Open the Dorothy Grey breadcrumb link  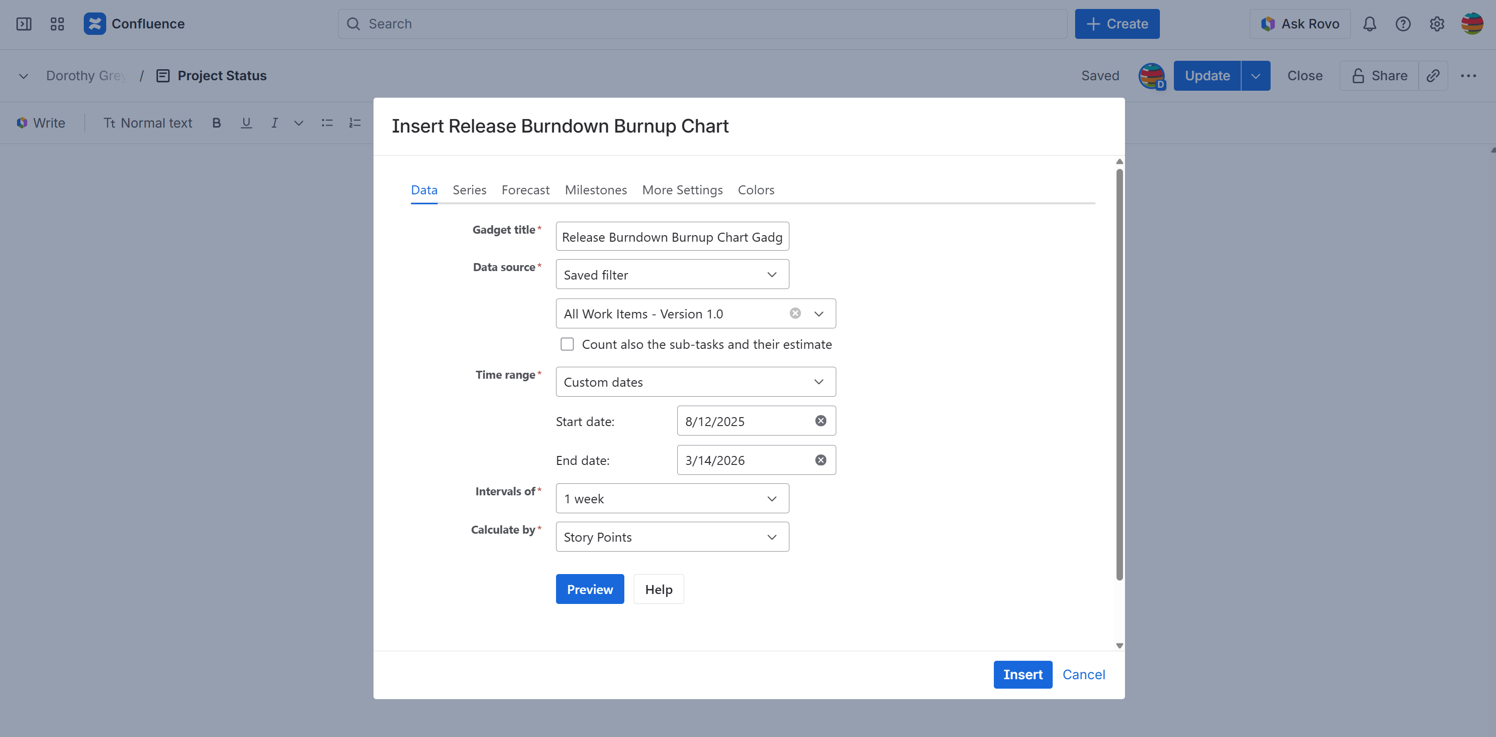pyautogui.click(x=86, y=75)
